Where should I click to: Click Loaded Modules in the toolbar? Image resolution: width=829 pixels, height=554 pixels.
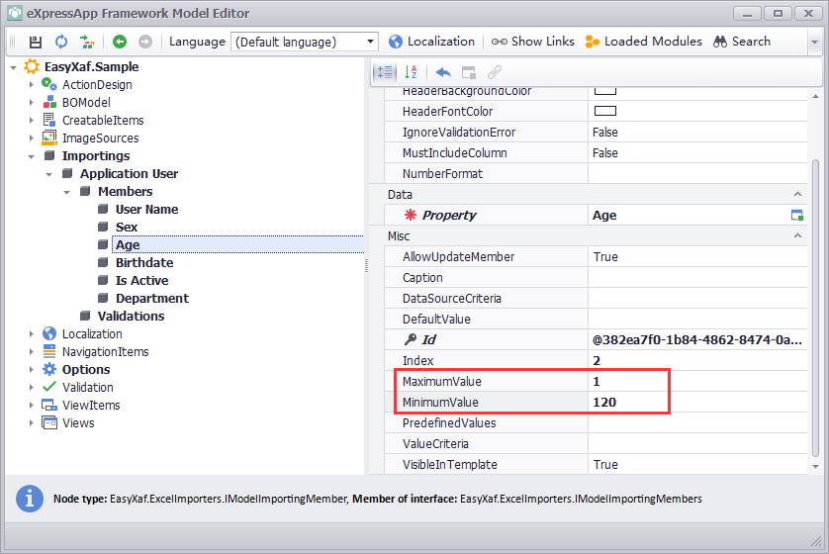(643, 42)
